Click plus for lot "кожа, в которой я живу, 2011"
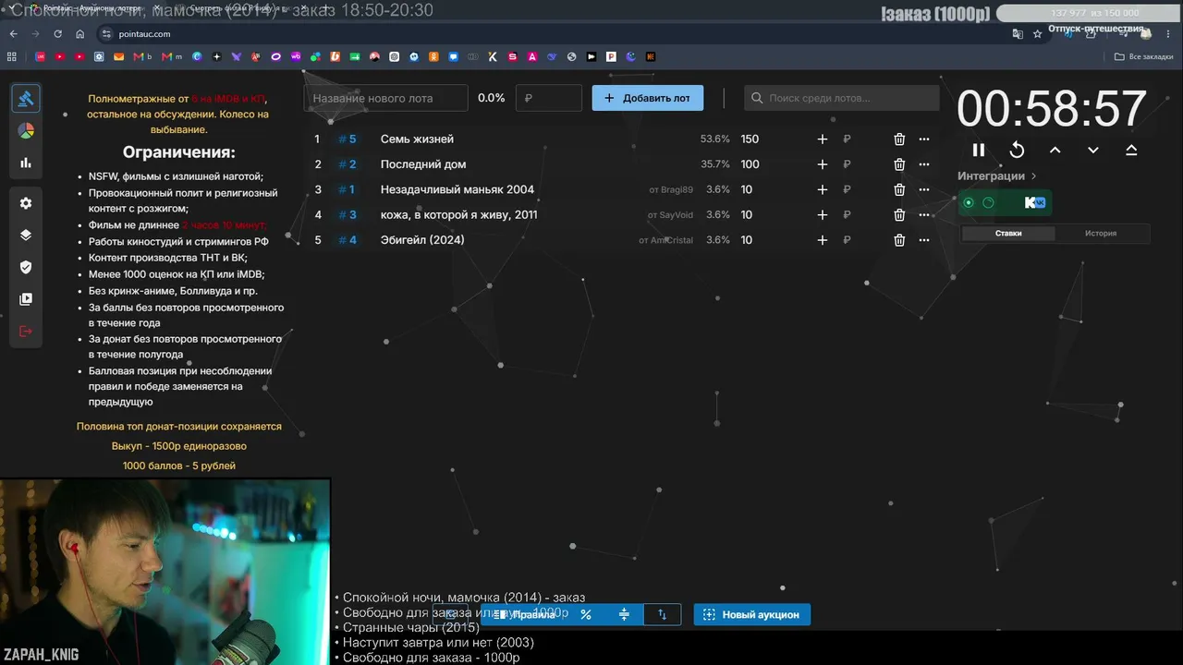This screenshot has width=1183, height=665. tap(823, 215)
